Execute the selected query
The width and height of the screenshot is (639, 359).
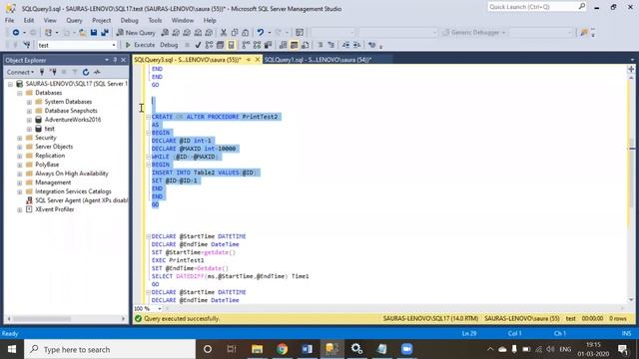[x=140, y=45]
